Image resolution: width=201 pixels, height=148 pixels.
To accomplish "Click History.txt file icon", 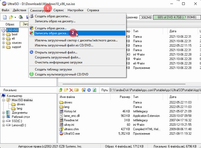I will coord(61,111).
